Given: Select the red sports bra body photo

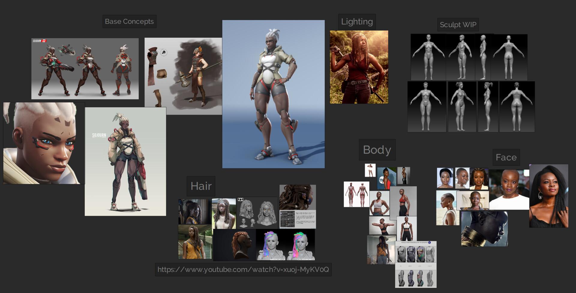Looking at the screenshot, I should pos(403,201).
